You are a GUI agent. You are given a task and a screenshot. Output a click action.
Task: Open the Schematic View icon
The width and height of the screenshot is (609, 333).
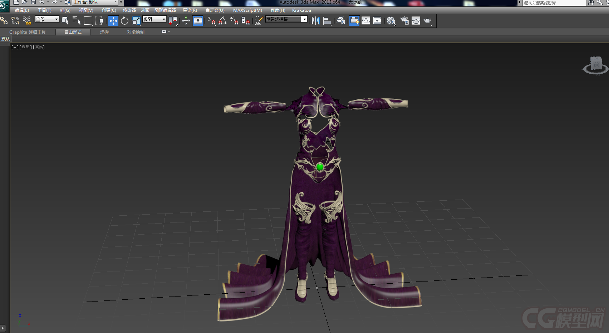pyautogui.click(x=377, y=21)
